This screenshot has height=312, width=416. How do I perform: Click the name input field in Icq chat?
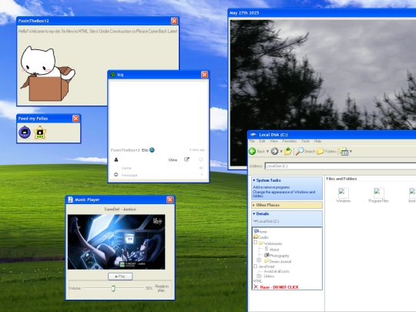coord(159,168)
